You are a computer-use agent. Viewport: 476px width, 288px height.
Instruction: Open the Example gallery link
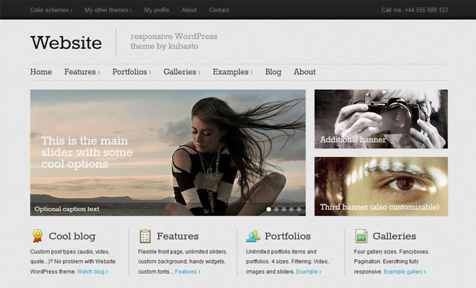tap(405, 271)
